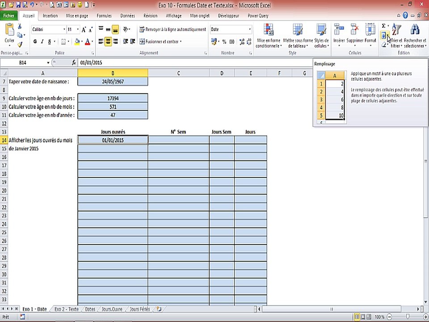Viewport: 429px width, 322px height.
Task: Click Fusionner et centrer button
Action: 160,42
